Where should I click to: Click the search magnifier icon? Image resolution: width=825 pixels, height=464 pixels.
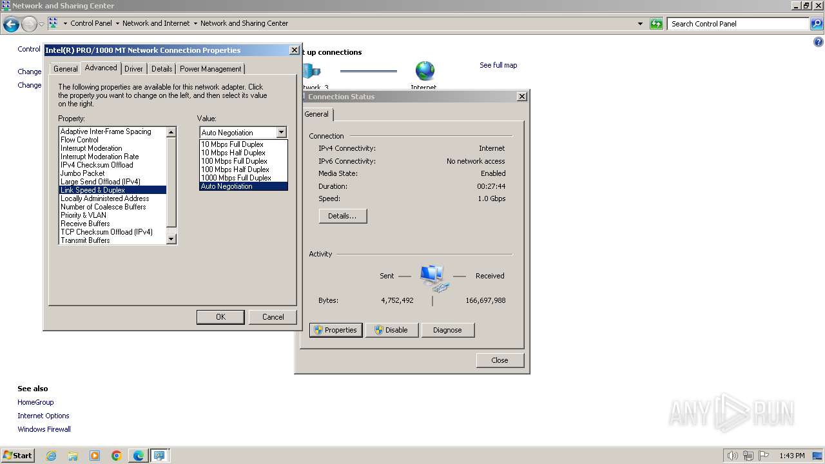pyautogui.click(x=817, y=24)
